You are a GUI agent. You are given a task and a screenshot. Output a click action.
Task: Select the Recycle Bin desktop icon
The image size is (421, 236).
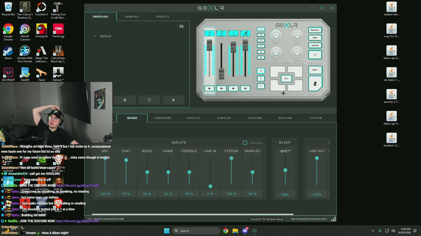pos(8,9)
